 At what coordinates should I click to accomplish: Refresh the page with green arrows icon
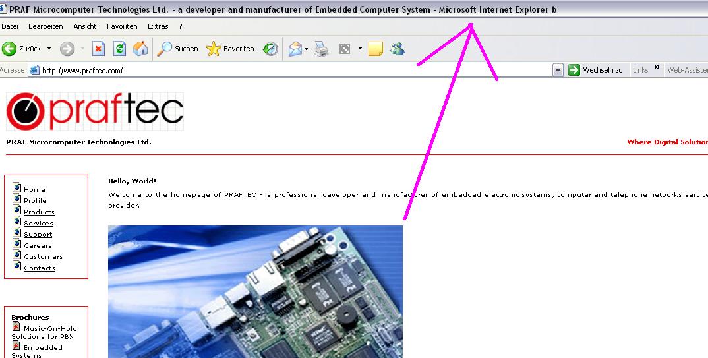[119, 49]
